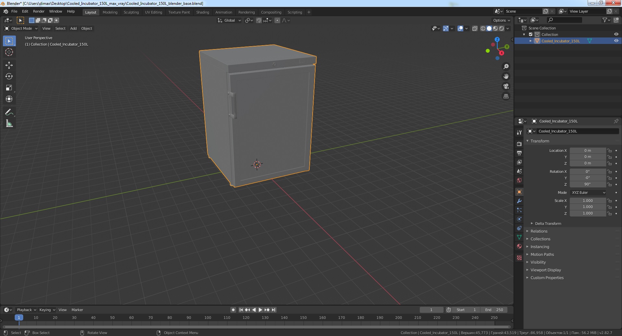Open the XYZ Euler rotation mode dropdown
622x336 pixels.
click(x=588, y=193)
